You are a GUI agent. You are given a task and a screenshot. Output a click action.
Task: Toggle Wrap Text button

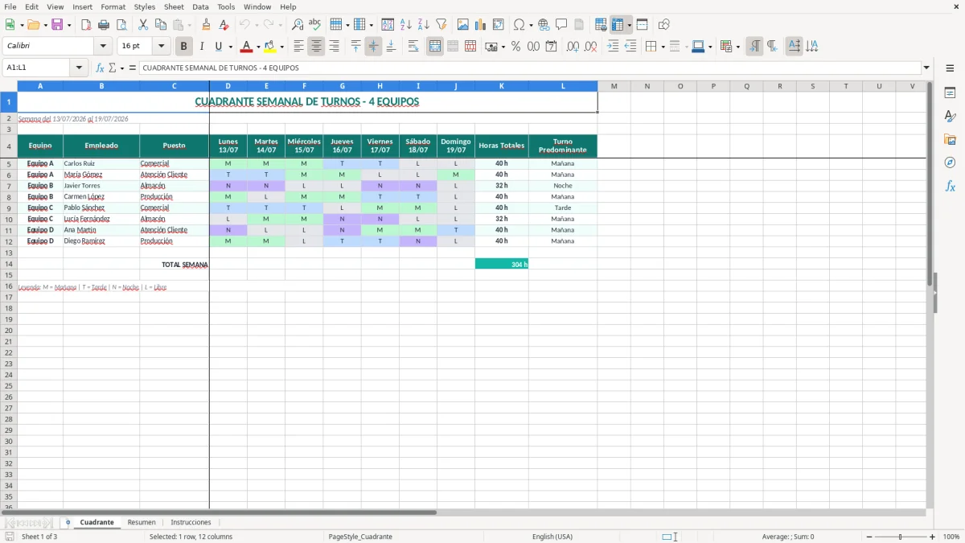tap(413, 47)
